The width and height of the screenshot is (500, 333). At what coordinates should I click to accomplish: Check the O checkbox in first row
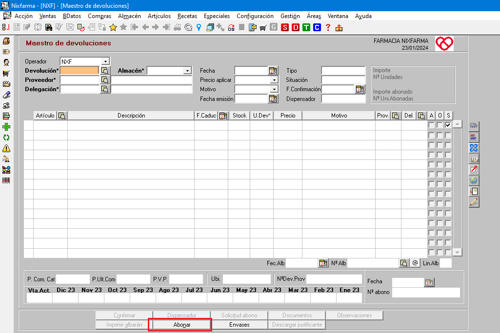tap(440, 125)
